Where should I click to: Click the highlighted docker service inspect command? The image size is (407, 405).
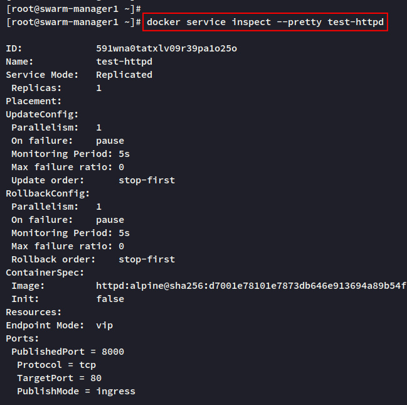pos(265,22)
